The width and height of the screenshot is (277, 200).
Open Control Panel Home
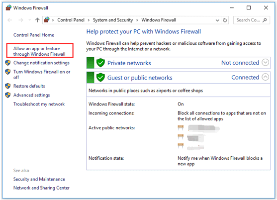point(34,35)
